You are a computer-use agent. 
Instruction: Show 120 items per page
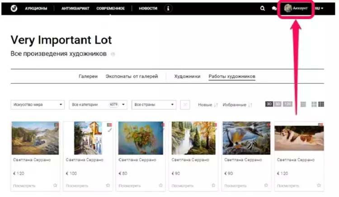(x=288, y=104)
